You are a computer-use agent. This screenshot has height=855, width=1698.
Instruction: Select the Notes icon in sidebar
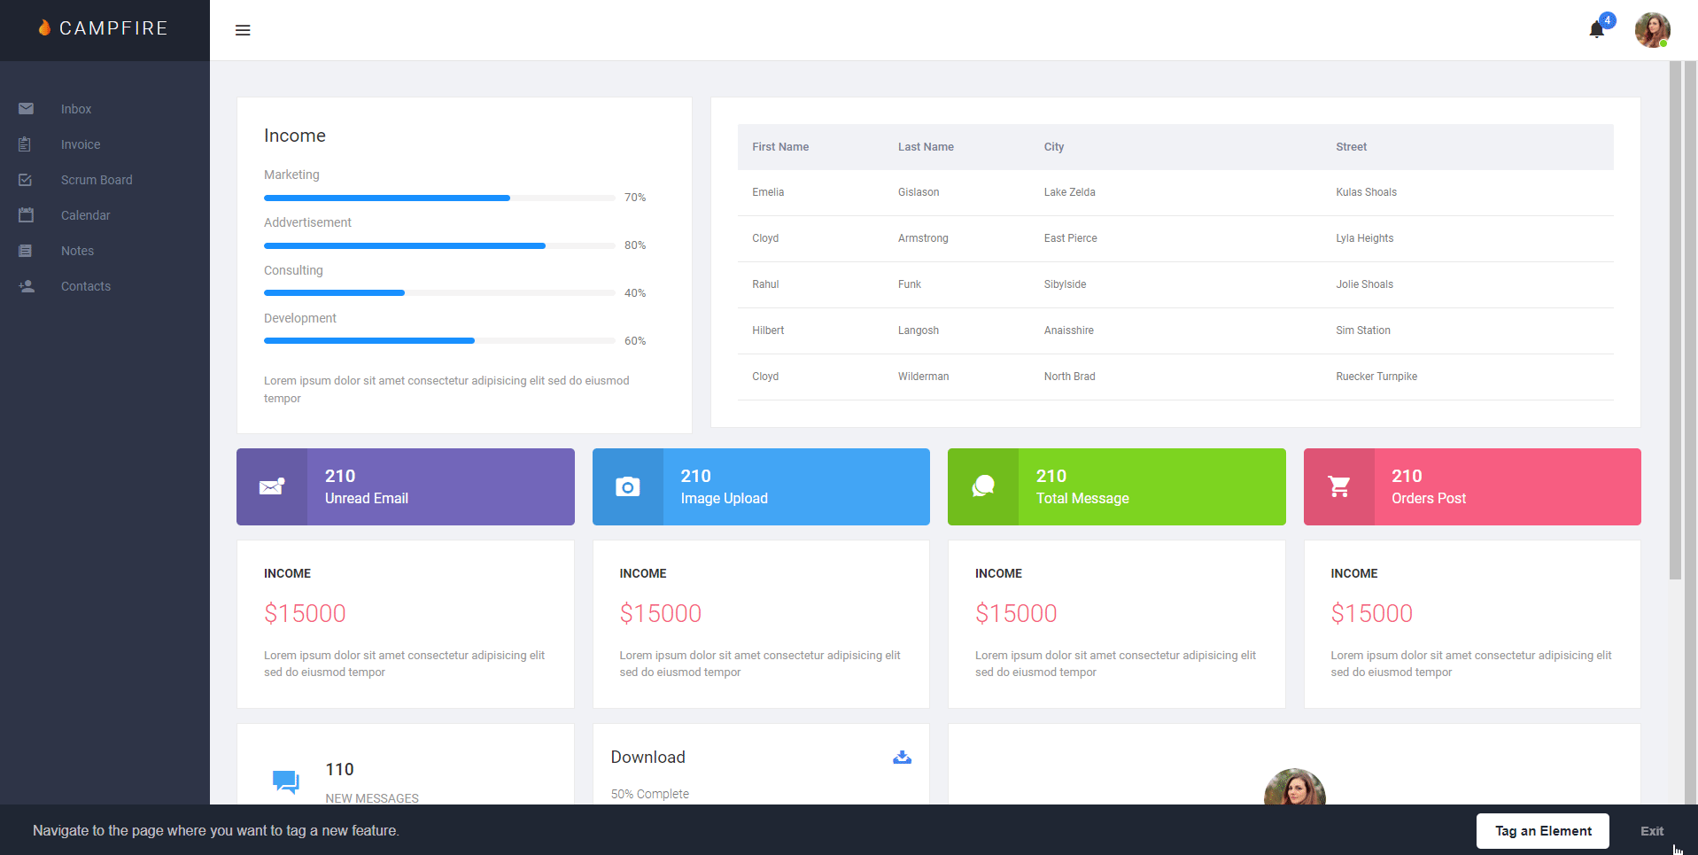[x=27, y=250]
